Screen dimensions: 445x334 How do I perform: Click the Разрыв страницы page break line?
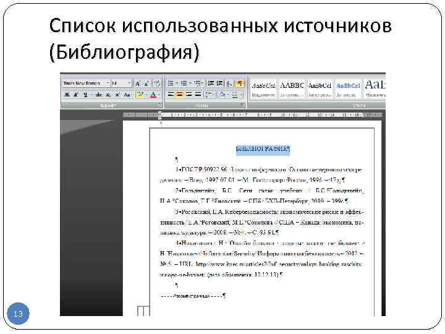pyautogui.click(x=193, y=296)
